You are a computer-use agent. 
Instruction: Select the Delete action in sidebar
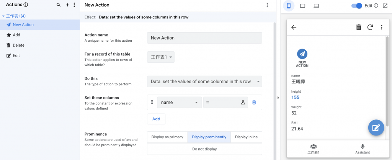point(18,45)
